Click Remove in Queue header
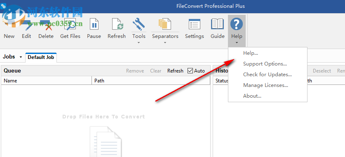 [x=135, y=71]
